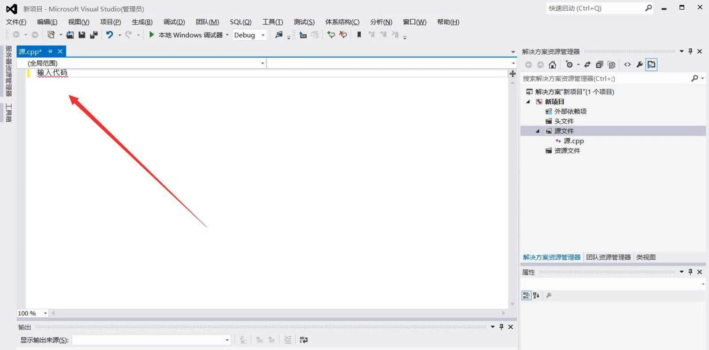Toggle a bookmark on the current line
This screenshot has height=350, width=709.
[359, 35]
